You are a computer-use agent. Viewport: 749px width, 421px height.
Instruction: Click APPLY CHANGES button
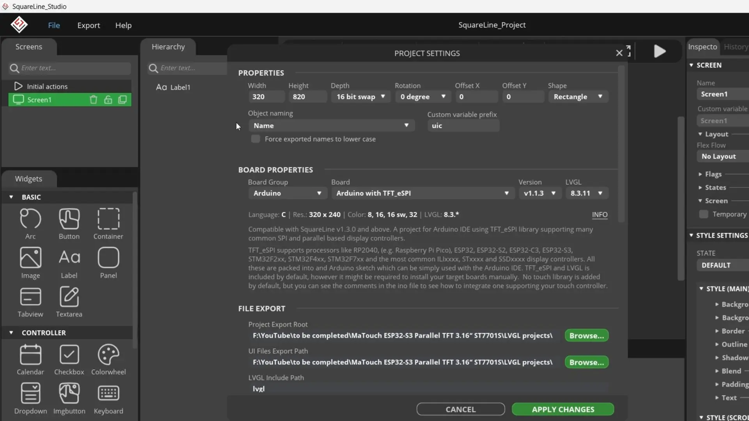click(563, 409)
